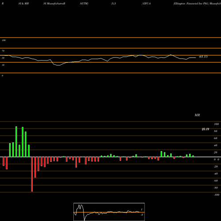
Task: Click the Ellington Financial Inc Pfd. title text
Action: tap(191, 4)
